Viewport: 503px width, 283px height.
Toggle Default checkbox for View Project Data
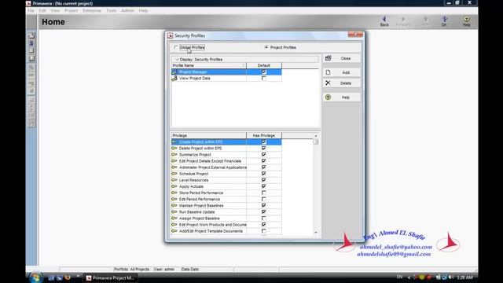pos(264,79)
